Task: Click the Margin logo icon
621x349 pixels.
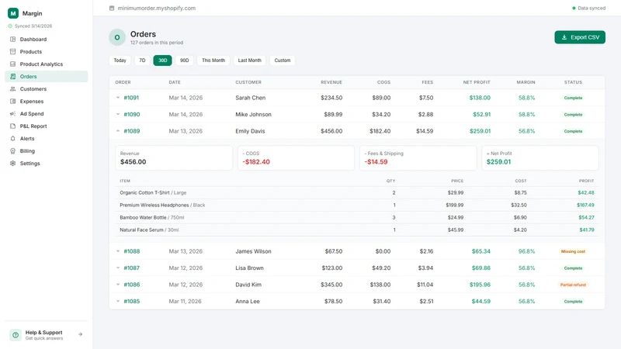Action: [x=13, y=13]
